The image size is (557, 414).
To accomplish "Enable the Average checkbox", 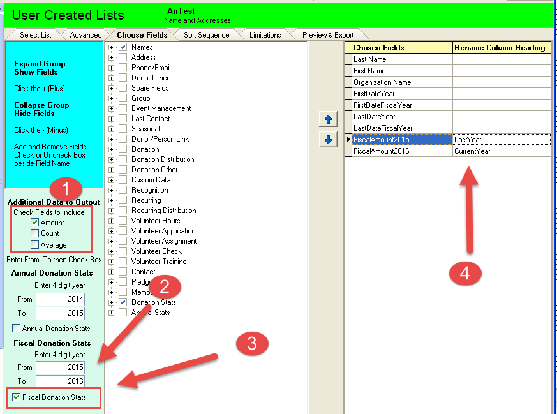I will click(x=35, y=245).
